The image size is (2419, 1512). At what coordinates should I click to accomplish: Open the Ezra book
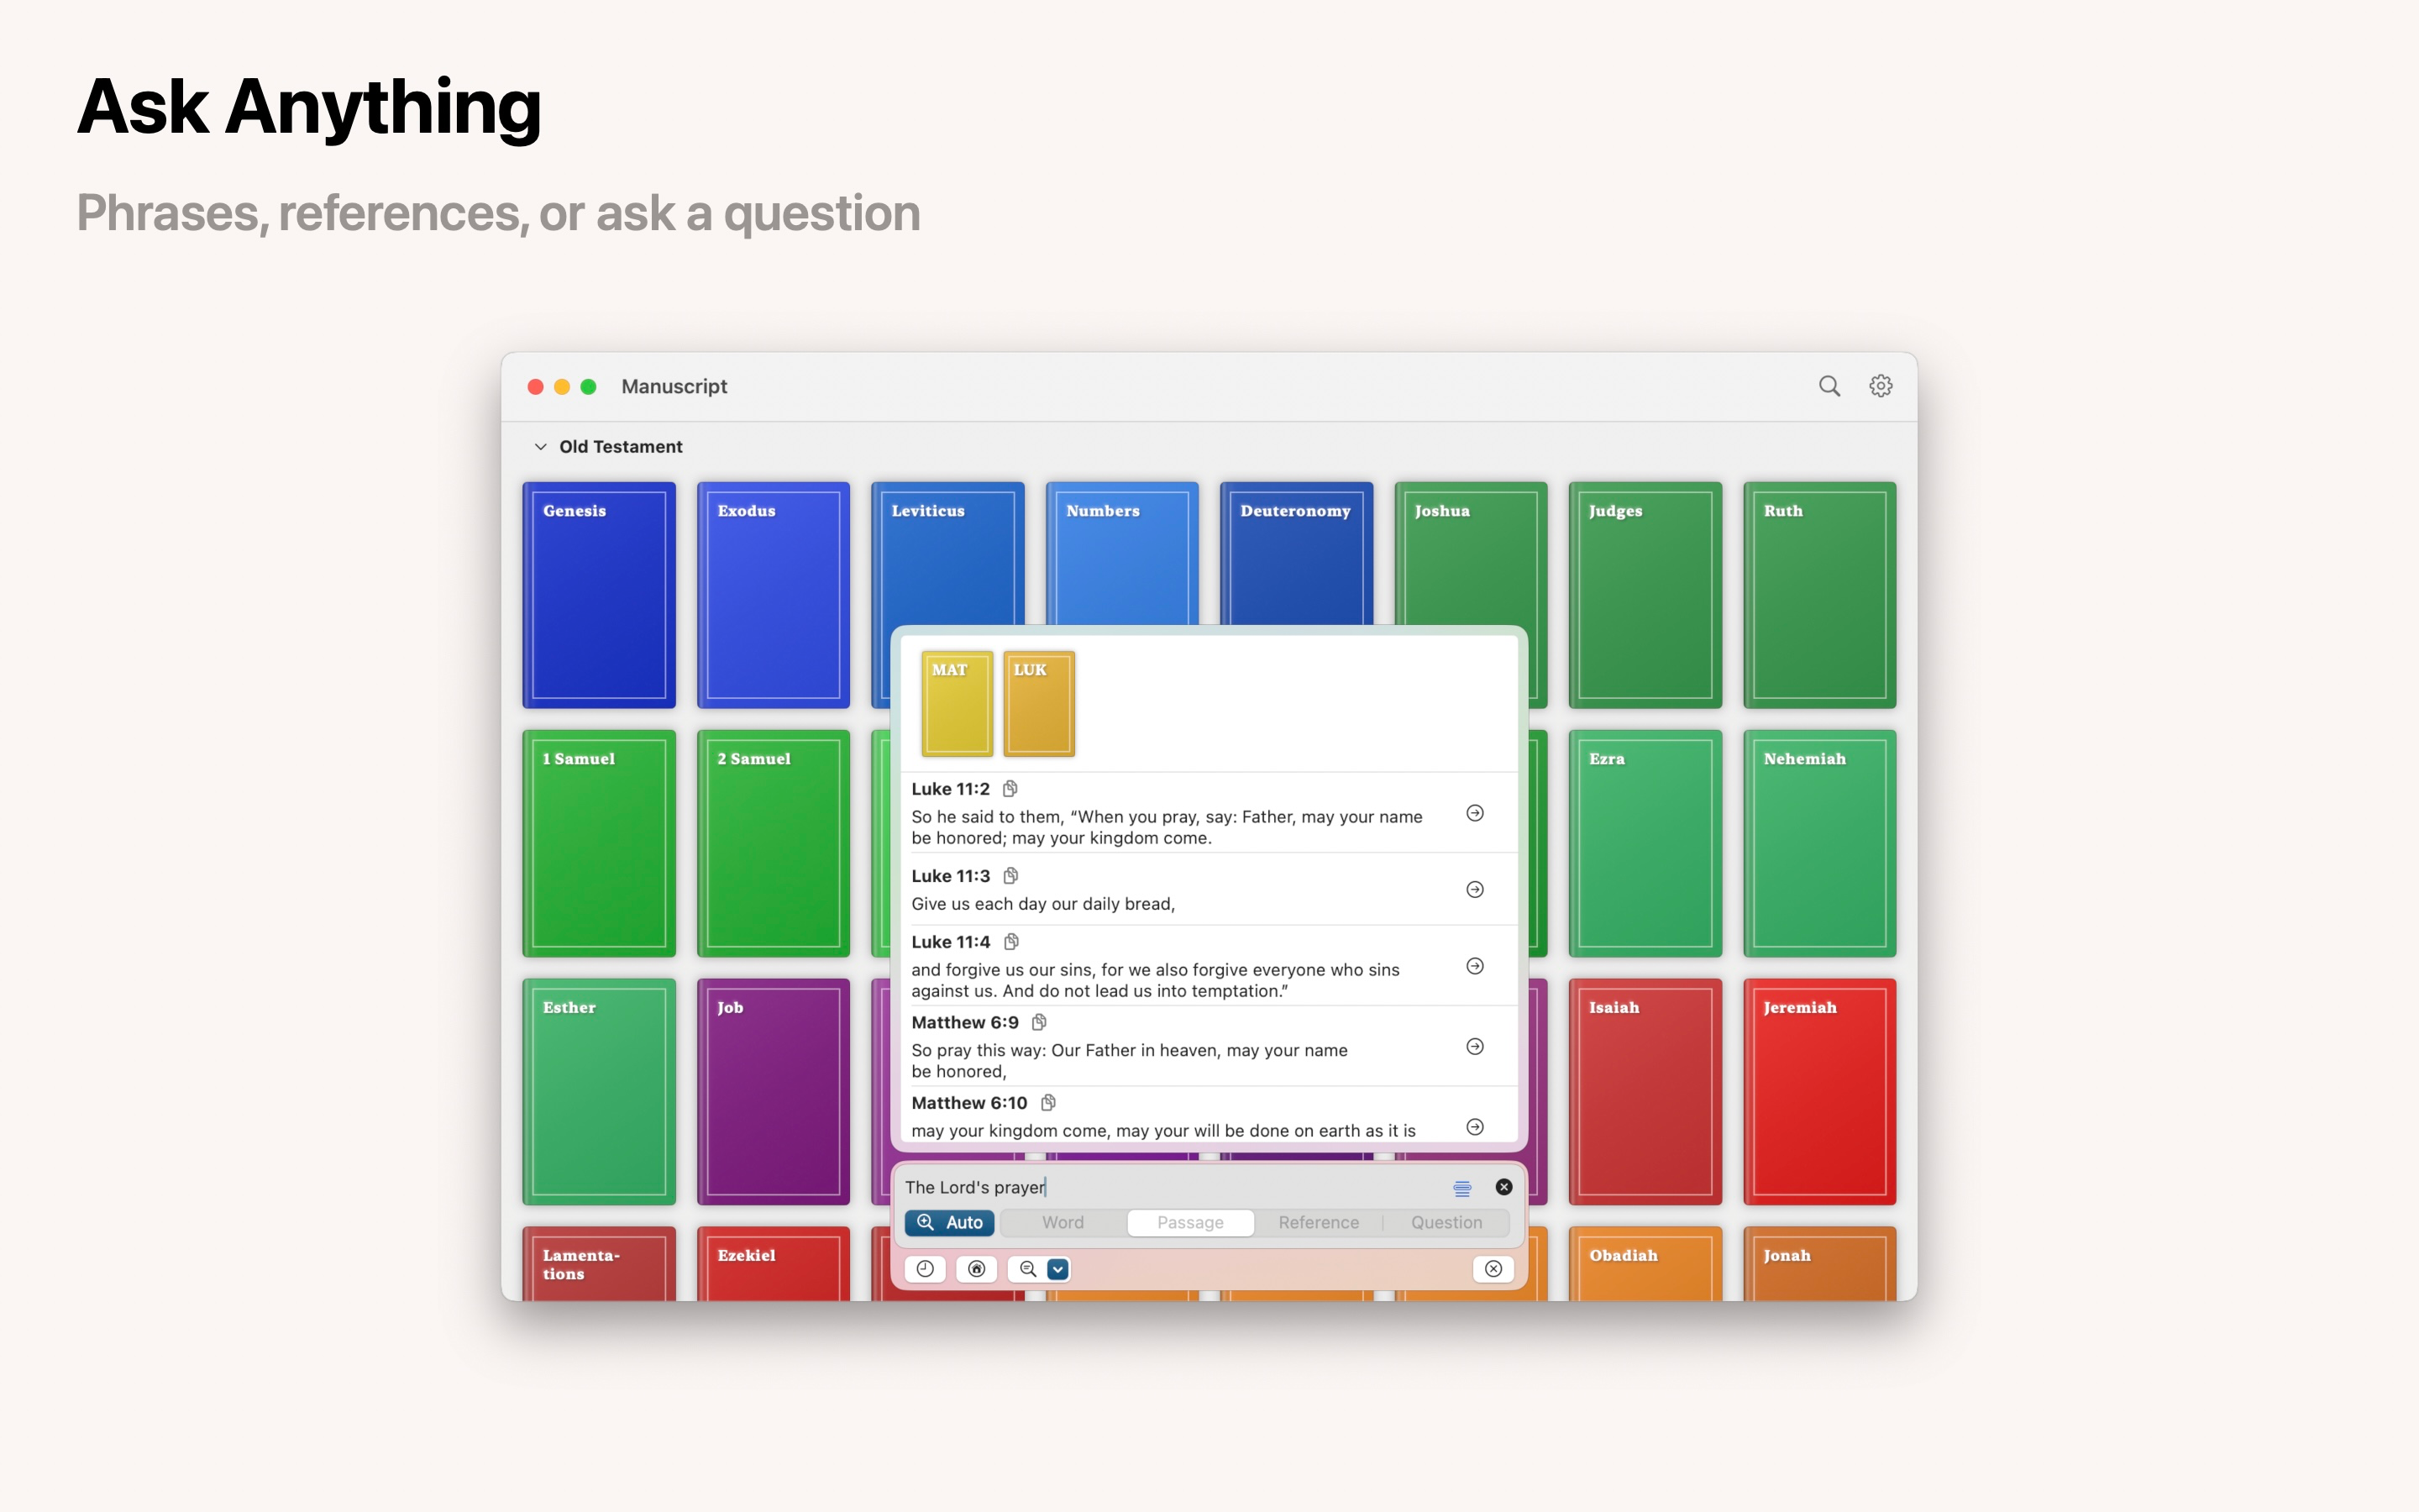click(x=1645, y=843)
